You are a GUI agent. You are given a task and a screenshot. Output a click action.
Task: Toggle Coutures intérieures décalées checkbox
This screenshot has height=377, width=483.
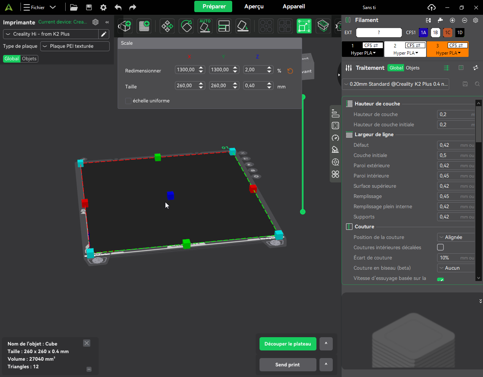pyautogui.click(x=441, y=247)
